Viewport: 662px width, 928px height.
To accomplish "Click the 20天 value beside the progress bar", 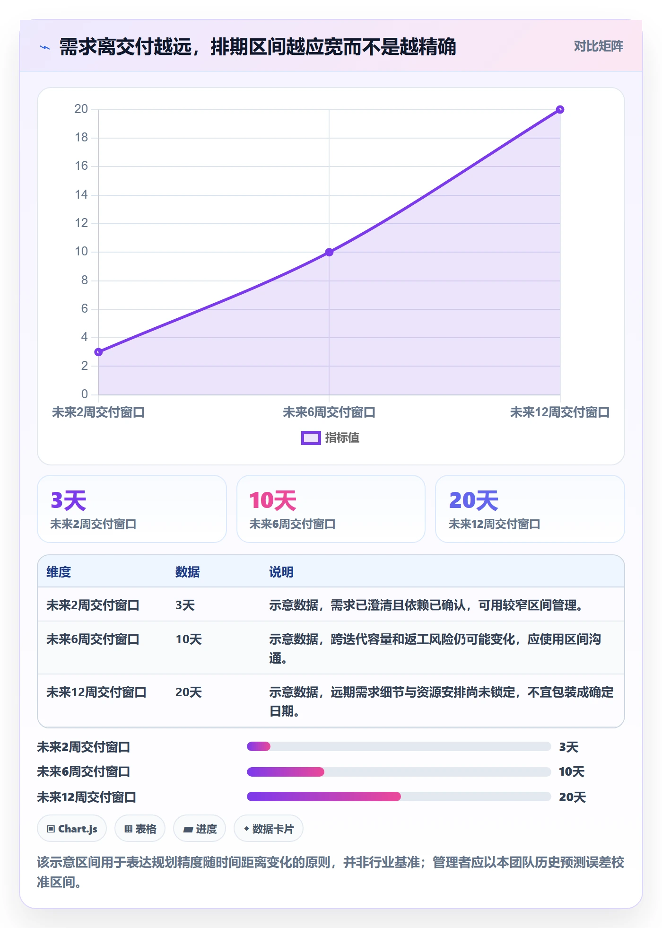I will (573, 797).
